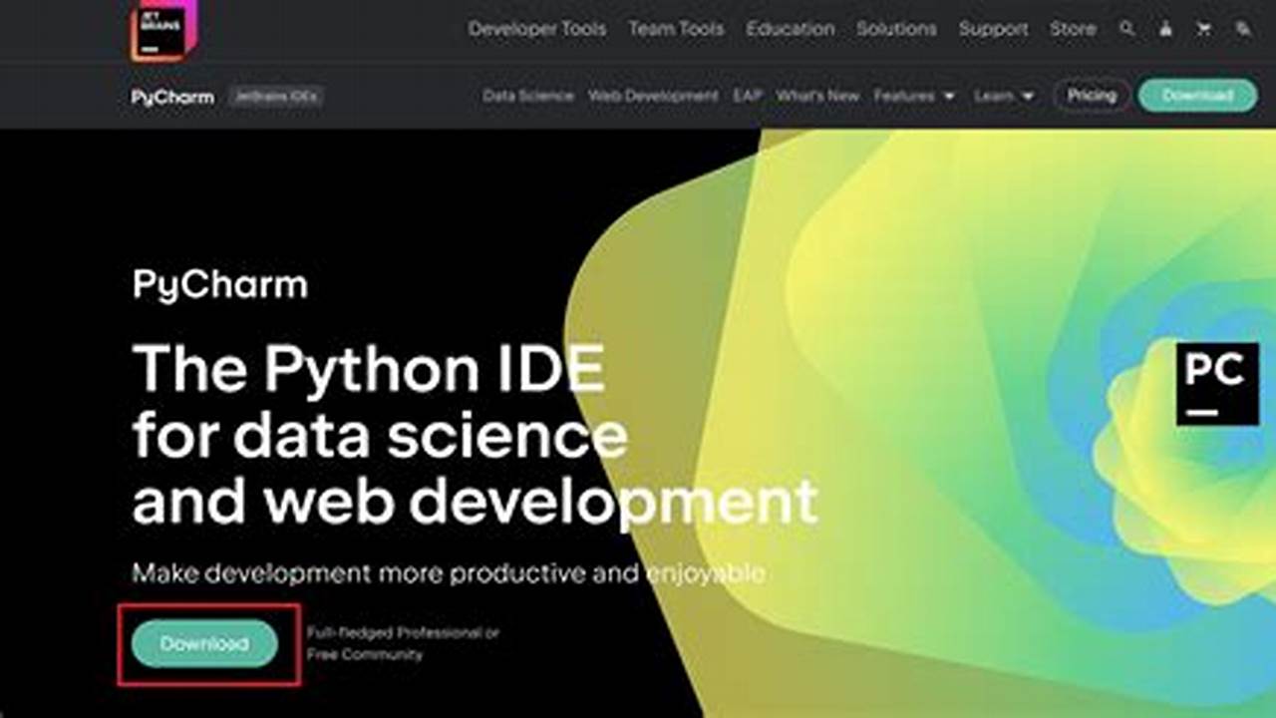Viewport: 1276px width, 718px height.
Task: Click the Pricing button
Action: pyautogui.click(x=1092, y=96)
